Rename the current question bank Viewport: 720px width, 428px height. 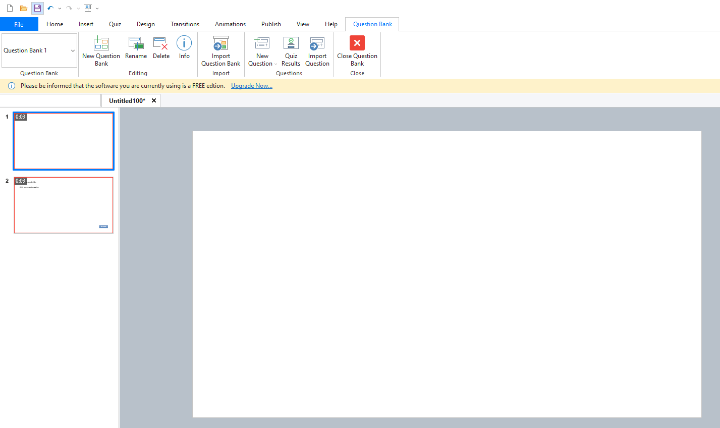(136, 48)
